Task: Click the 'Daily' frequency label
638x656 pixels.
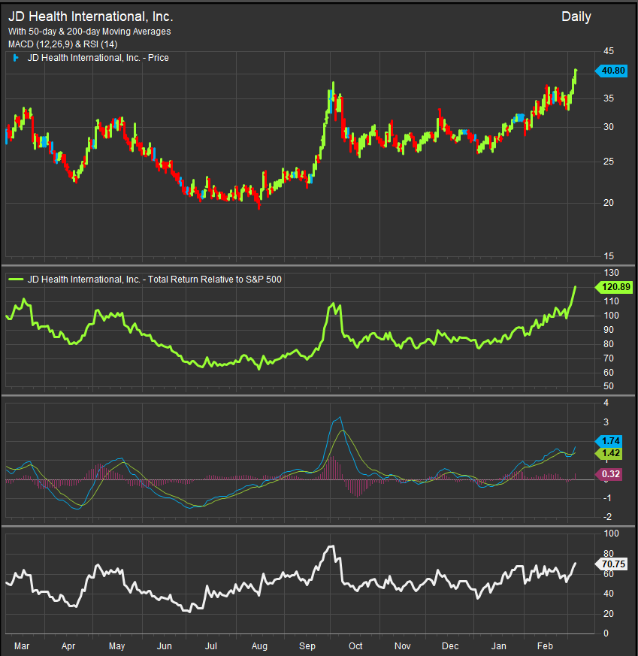Action: 576,17
